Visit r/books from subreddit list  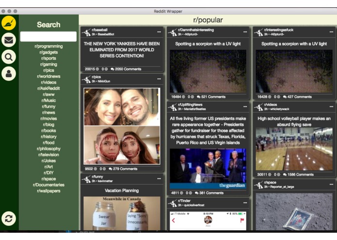[48, 131]
